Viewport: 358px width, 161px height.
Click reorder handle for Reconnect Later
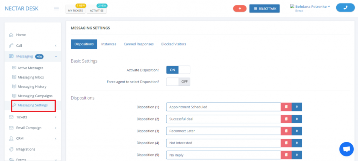(x=297, y=131)
